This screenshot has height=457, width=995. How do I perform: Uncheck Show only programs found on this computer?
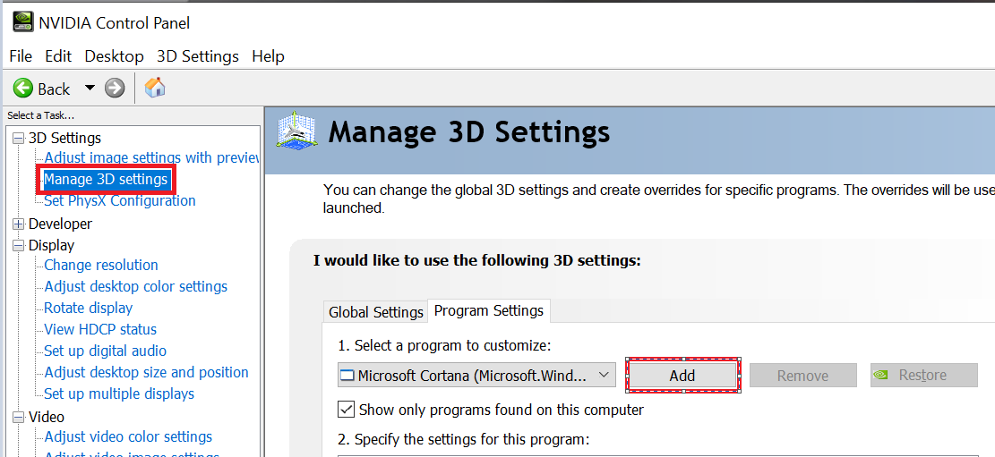[x=346, y=410]
